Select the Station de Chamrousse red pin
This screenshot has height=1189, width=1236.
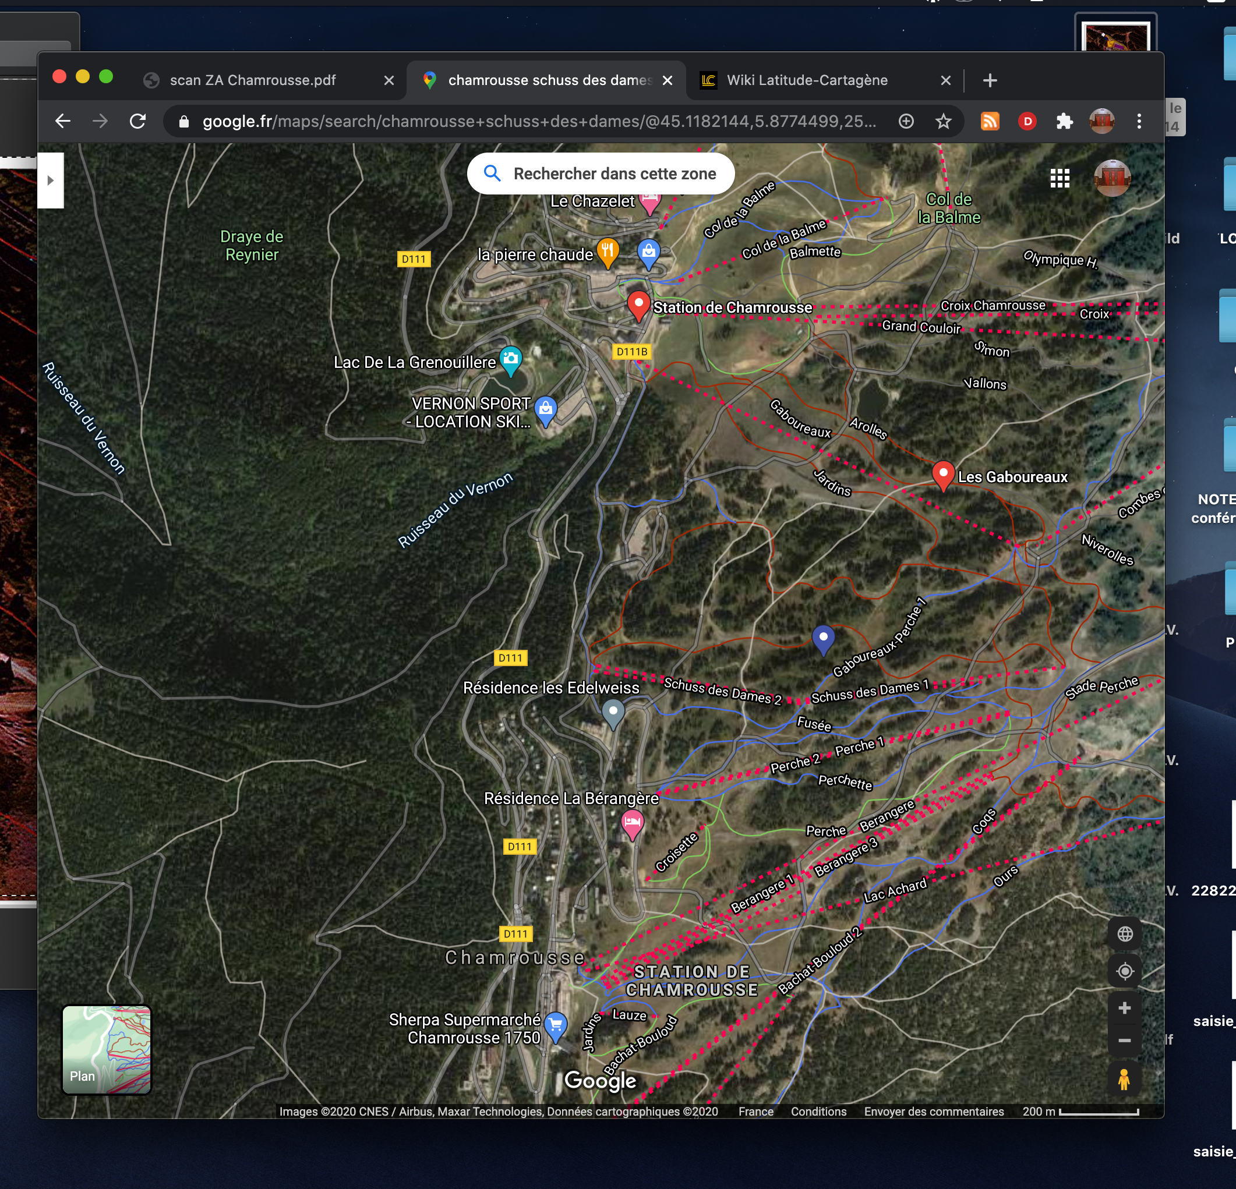(x=638, y=305)
